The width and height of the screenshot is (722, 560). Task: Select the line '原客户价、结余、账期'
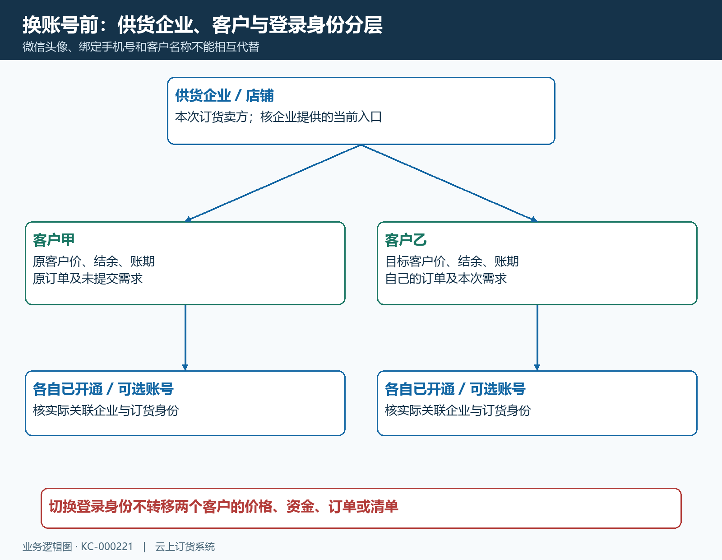[x=94, y=261]
